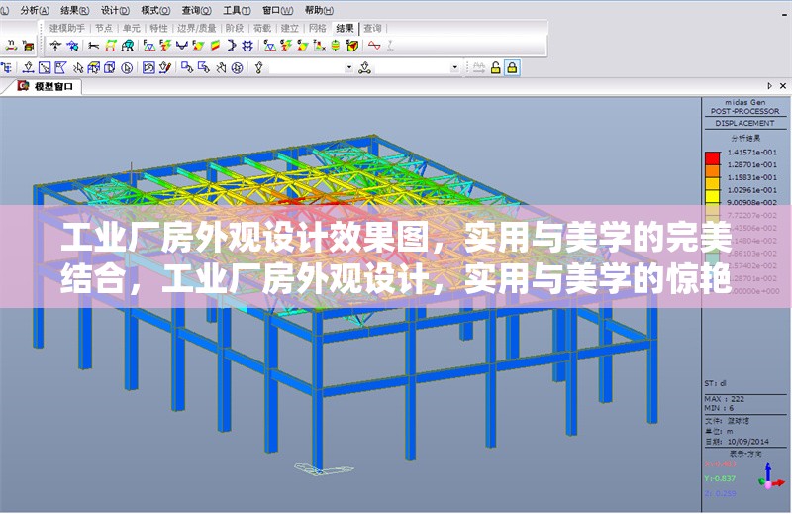
Task: Expand the second toolbar combo box dropdown
Action: pyautogui.click(x=455, y=67)
